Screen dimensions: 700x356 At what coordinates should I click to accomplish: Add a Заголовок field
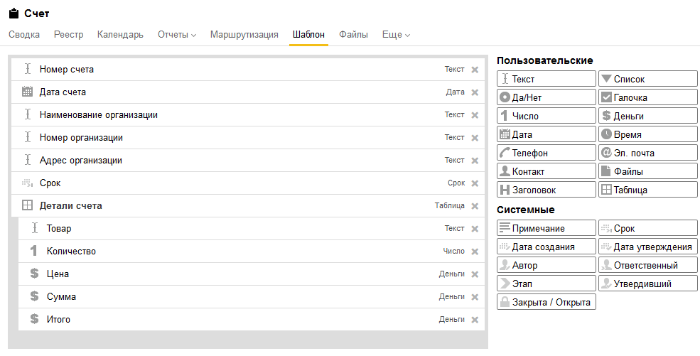(x=546, y=190)
